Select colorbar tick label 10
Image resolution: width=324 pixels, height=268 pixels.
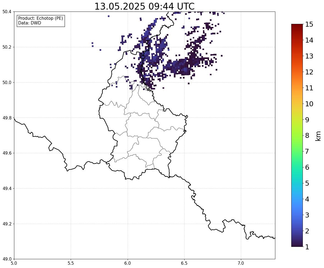click(309, 104)
